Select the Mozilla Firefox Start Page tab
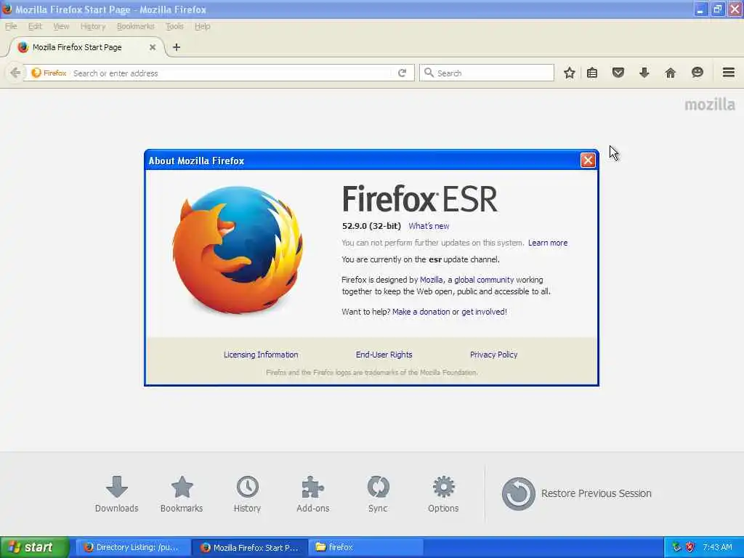Screen dimensions: 744x558 point(87,47)
